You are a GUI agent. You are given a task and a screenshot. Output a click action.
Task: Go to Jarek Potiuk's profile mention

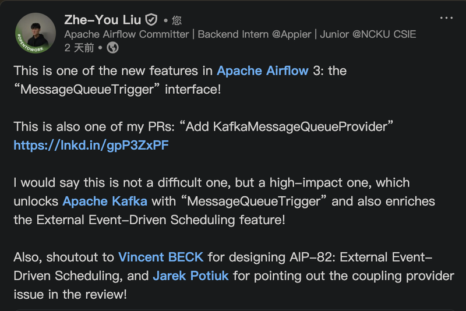coord(191,275)
